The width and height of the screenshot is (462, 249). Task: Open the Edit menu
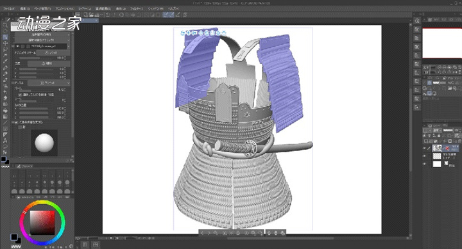(x=25, y=9)
